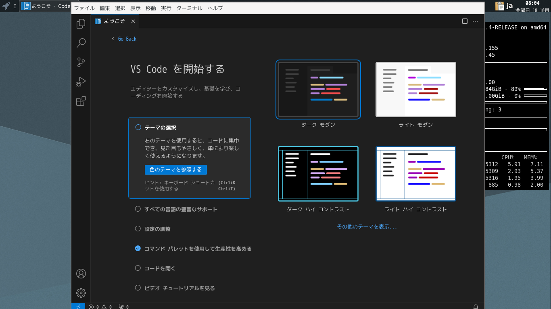Open the Explorer view in the activity bar
This screenshot has height=309, width=551.
click(81, 24)
